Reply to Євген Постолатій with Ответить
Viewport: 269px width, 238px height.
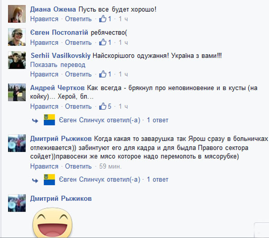pos(78,42)
